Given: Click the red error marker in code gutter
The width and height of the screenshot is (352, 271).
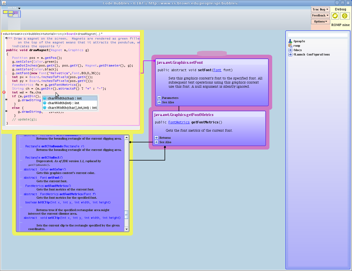Looking at the screenshot, I should (x=4, y=92).
